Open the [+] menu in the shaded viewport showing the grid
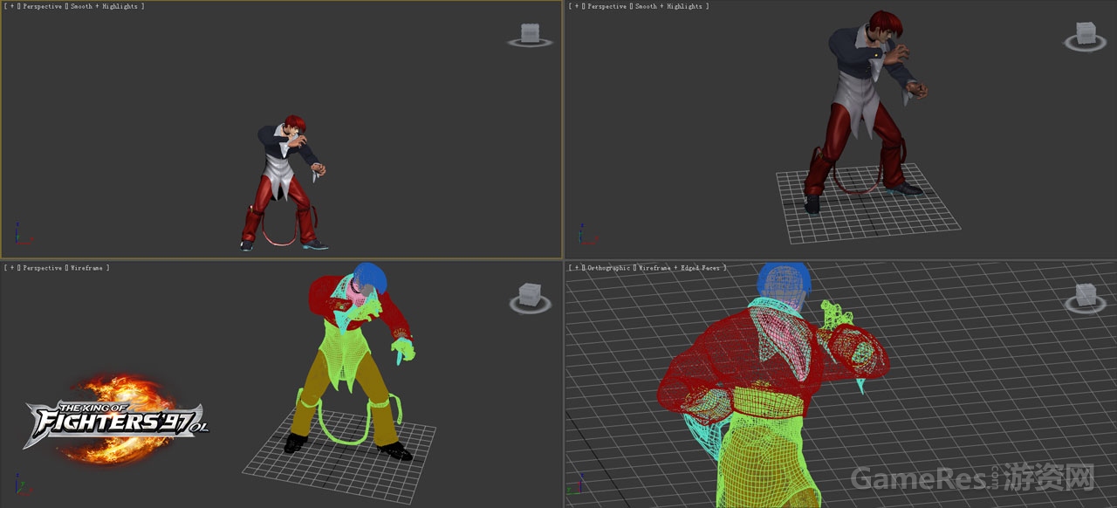The width and height of the screenshot is (1117, 508). (577, 6)
